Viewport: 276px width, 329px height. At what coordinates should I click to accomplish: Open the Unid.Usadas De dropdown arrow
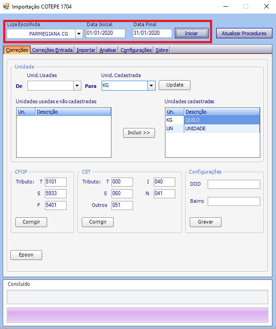click(x=77, y=86)
